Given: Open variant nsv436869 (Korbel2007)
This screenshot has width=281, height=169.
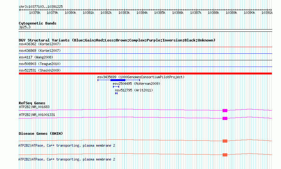Looking at the screenshot, I should pyautogui.click(x=40, y=51).
